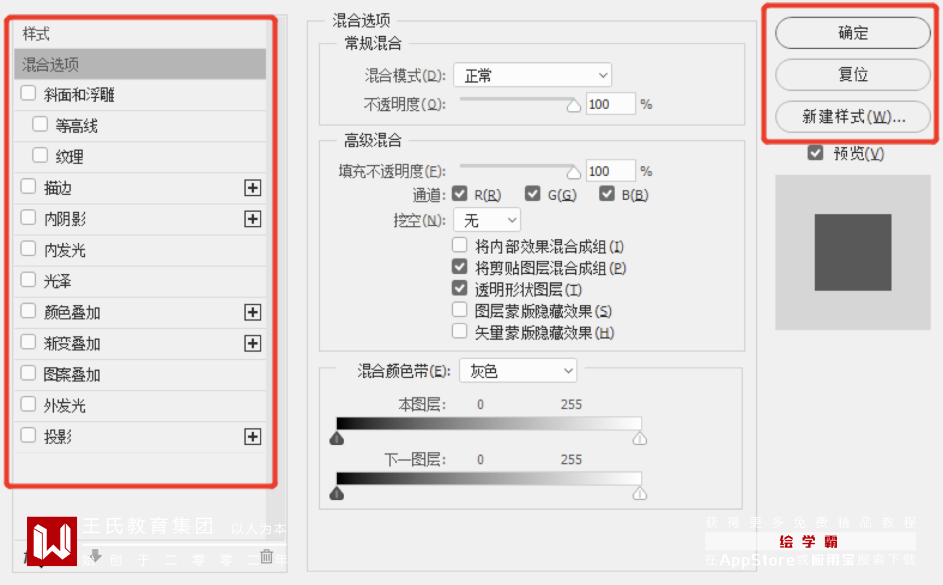
Task: Click the plus icon beside 渐变叠加
Action: pyautogui.click(x=252, y=343)
